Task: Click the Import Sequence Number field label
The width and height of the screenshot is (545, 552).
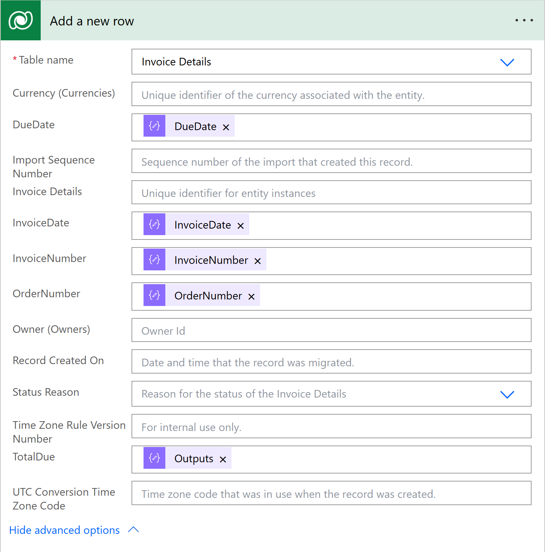Action: (54, 167)
